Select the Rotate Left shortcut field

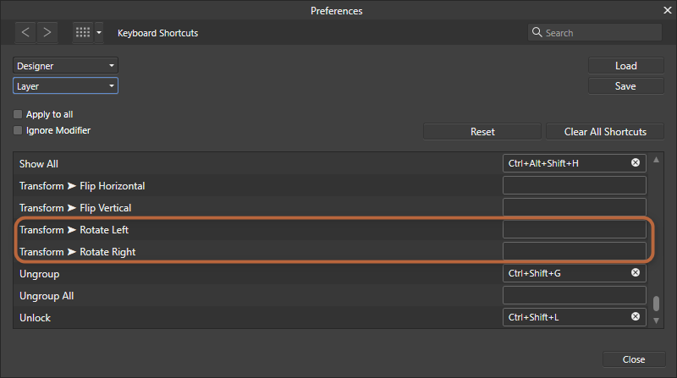click(575, 229)
